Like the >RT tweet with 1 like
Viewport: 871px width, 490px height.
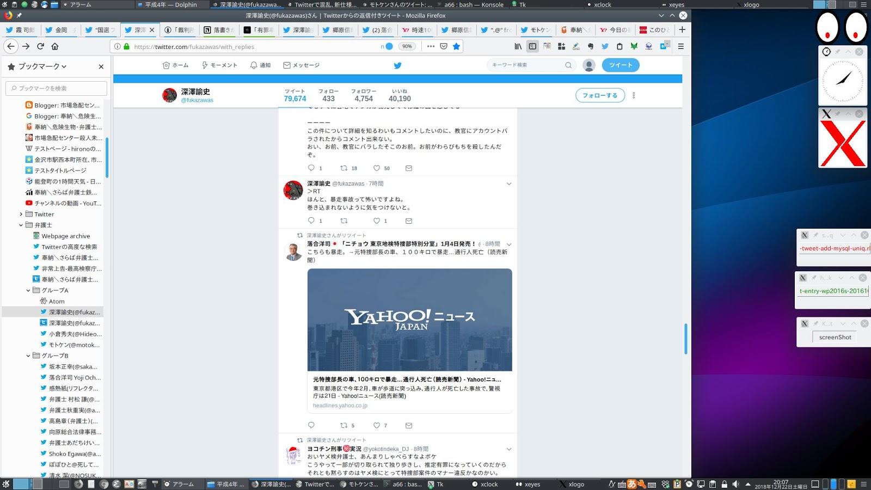377,220
